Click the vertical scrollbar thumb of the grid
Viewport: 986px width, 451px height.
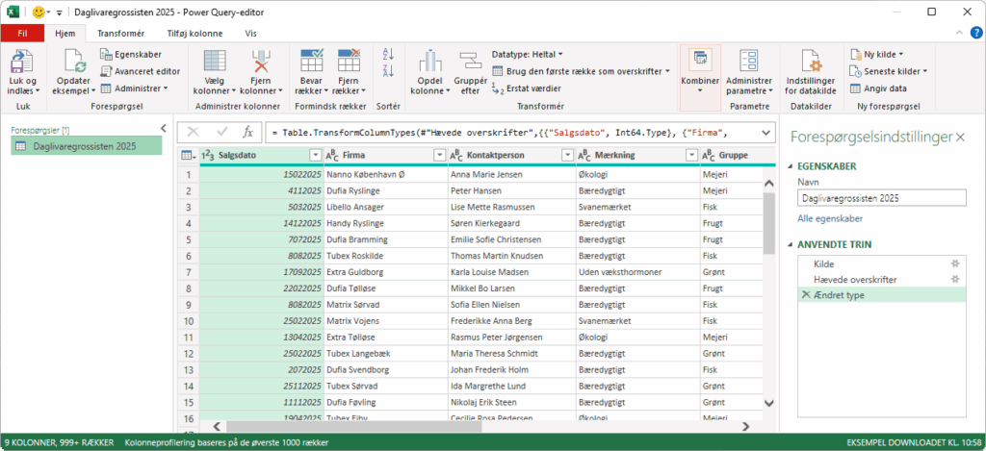769,223
